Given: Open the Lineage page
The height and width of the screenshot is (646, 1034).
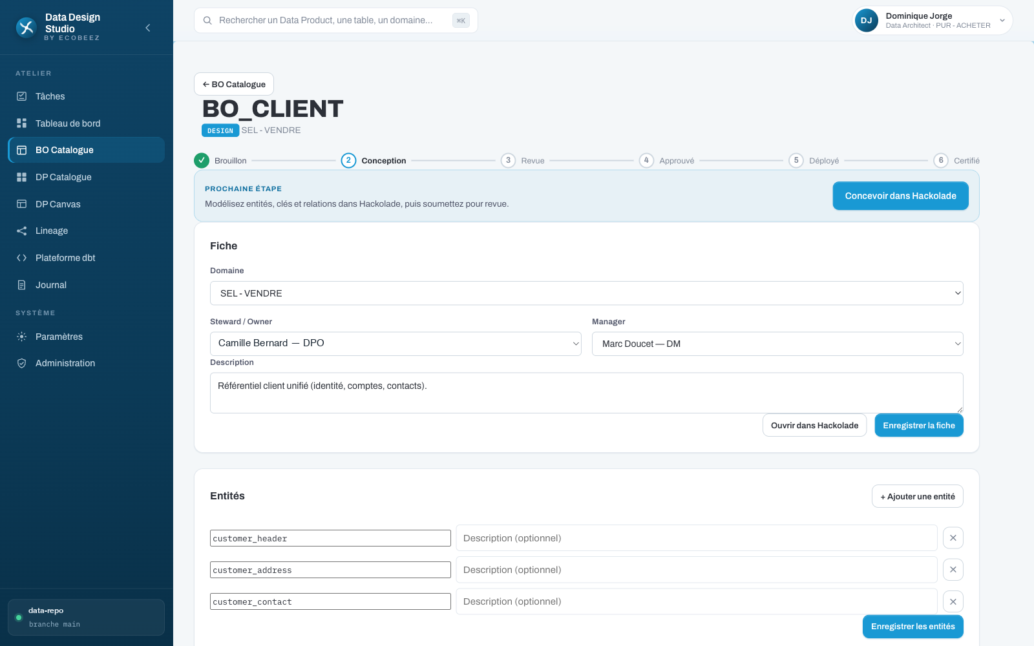Looking at the screenshot, I should tap(86, 231).
